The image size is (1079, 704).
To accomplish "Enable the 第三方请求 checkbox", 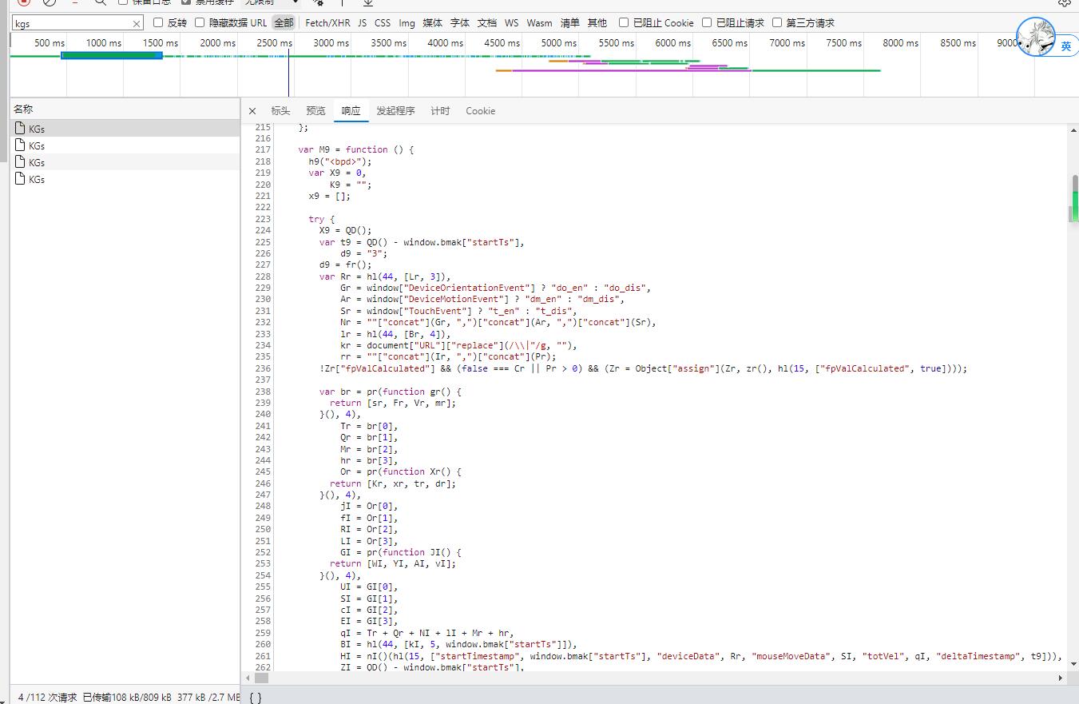I will (777, 23).
